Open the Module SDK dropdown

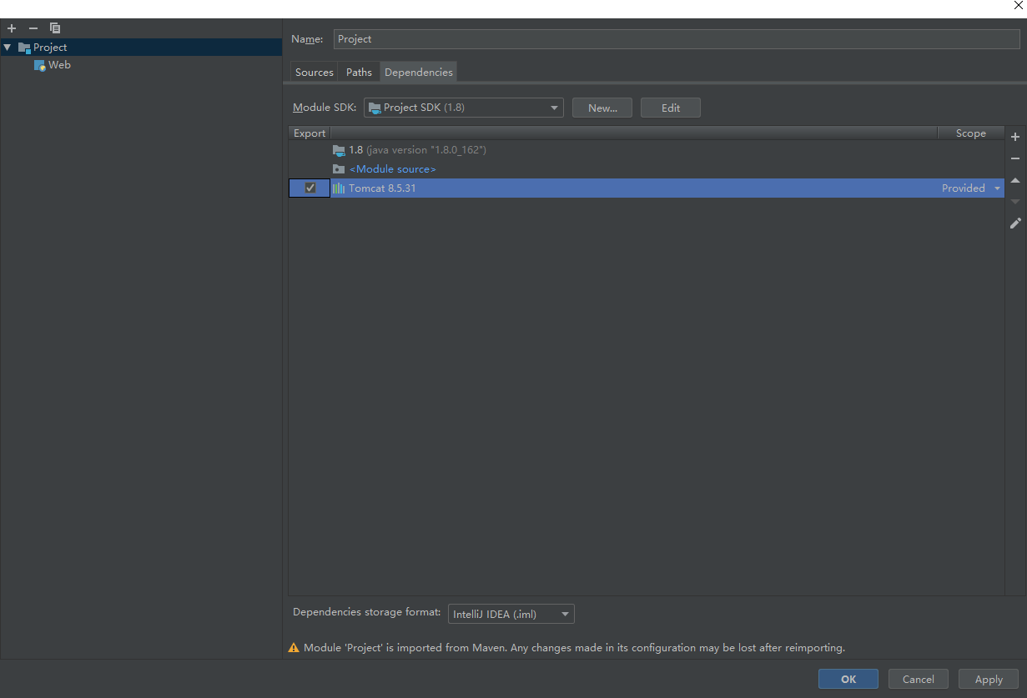[464, 108]
